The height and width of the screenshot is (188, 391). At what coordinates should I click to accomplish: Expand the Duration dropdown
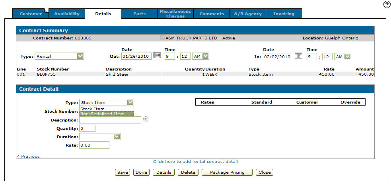pyautogui.click(x=117, y=137)
